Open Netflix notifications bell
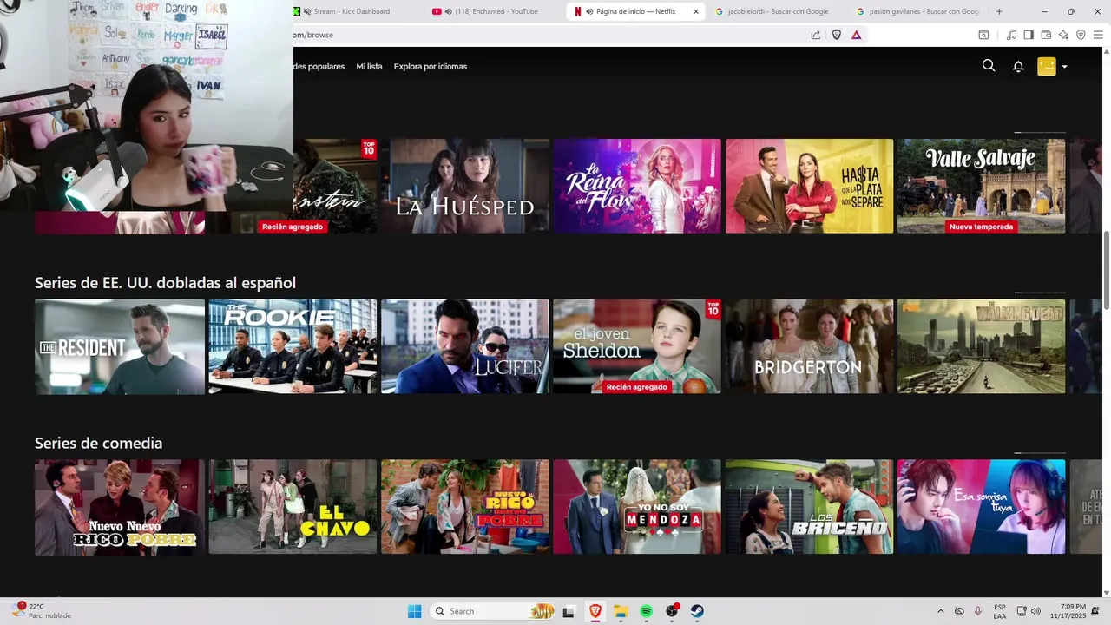The width and height of the screenshot is (1111, 625). (x=1018, y=67)
